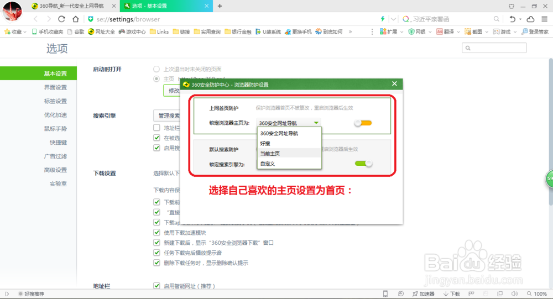Click the 管理搜索 button
Screen dimensions: 553x299
click(167, 116)
